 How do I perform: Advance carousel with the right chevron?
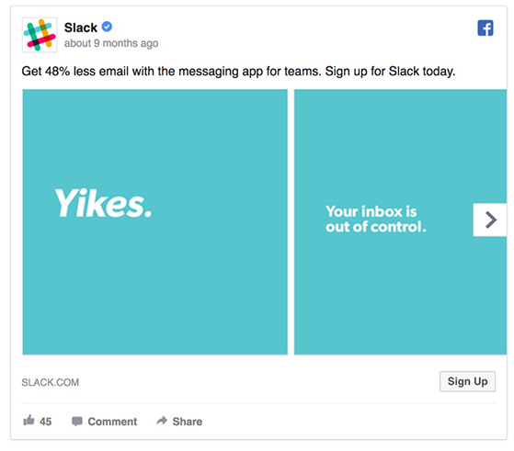click(x=490, y=220)
